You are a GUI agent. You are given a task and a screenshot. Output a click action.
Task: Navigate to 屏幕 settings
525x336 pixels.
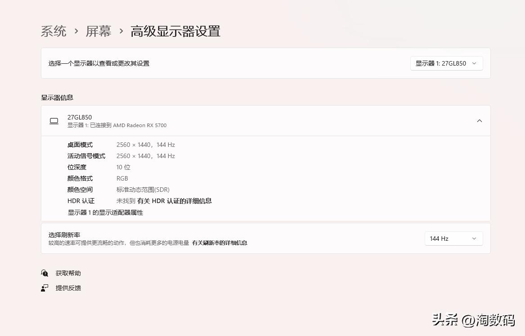[99, 31]
